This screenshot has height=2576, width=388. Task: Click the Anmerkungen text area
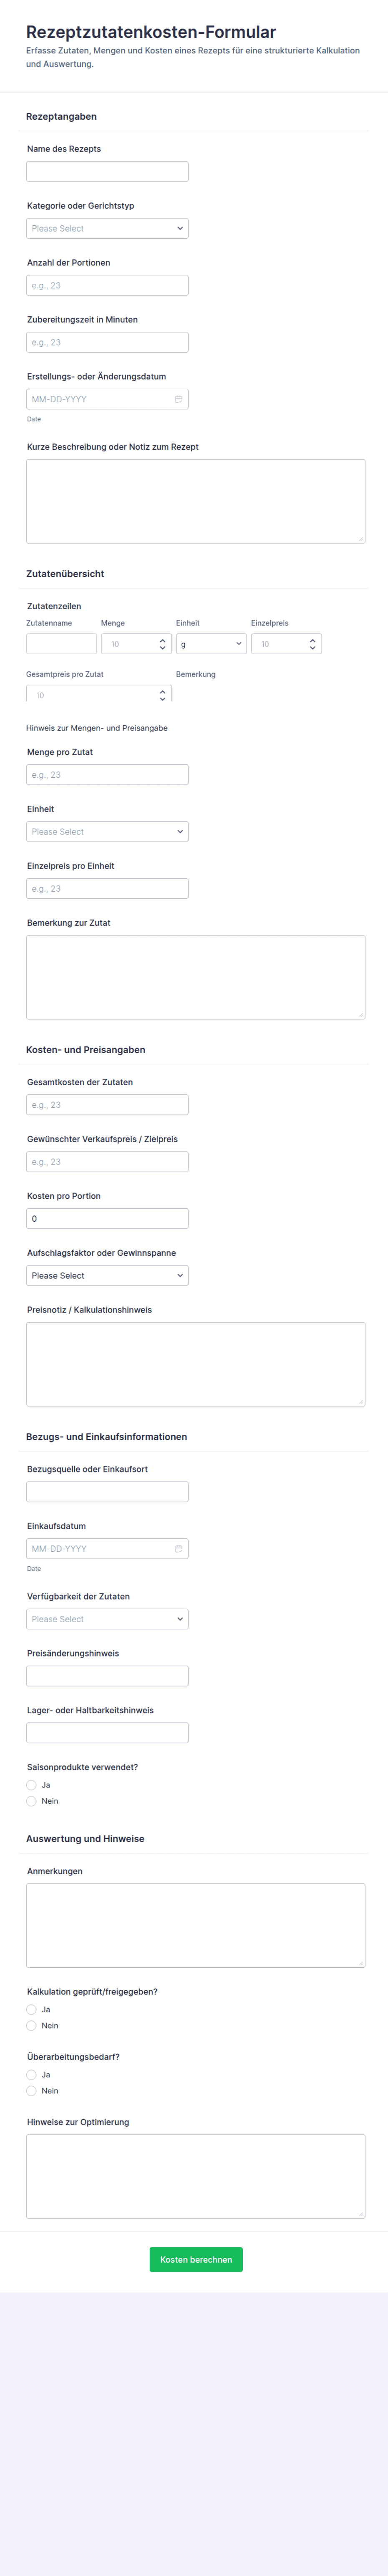click(x=196, y=1925)
